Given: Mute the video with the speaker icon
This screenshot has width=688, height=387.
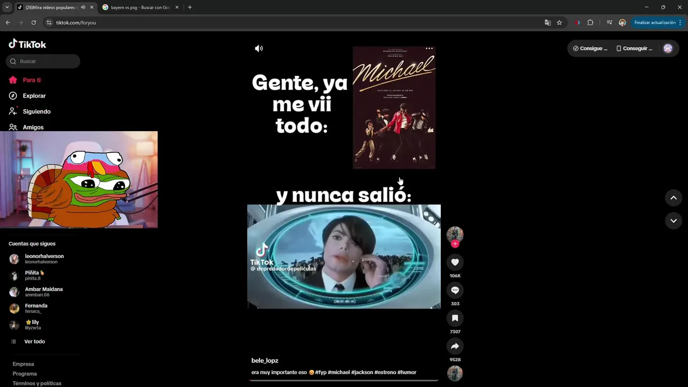Looking at the screenshot, I should [x=259, y=48].
